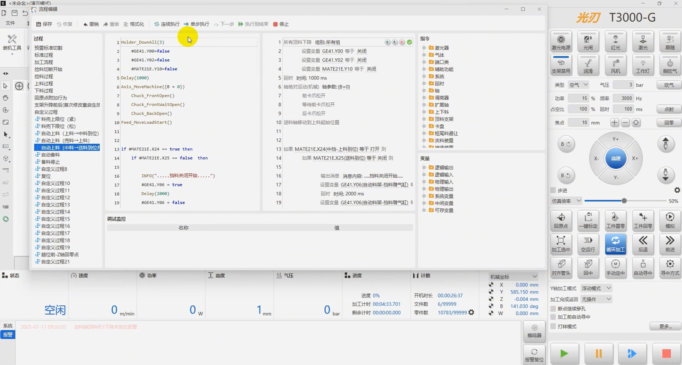Select 加工流程 in the process list
The height and width of the screenshot is (365, 682).
44,62
